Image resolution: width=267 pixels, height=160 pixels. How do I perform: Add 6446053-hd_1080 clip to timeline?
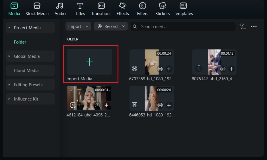tap(169, 105)
